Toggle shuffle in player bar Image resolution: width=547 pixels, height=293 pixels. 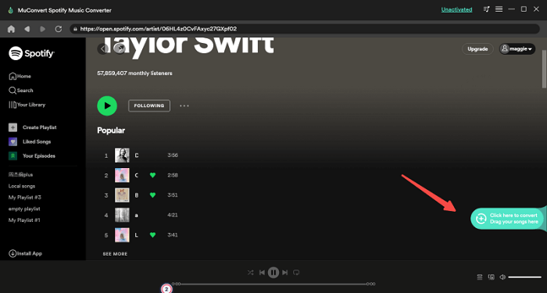[250, 273]
